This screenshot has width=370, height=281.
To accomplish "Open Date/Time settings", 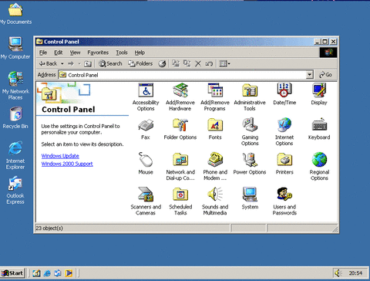I will pyautogui.click(x=284, y=94).
